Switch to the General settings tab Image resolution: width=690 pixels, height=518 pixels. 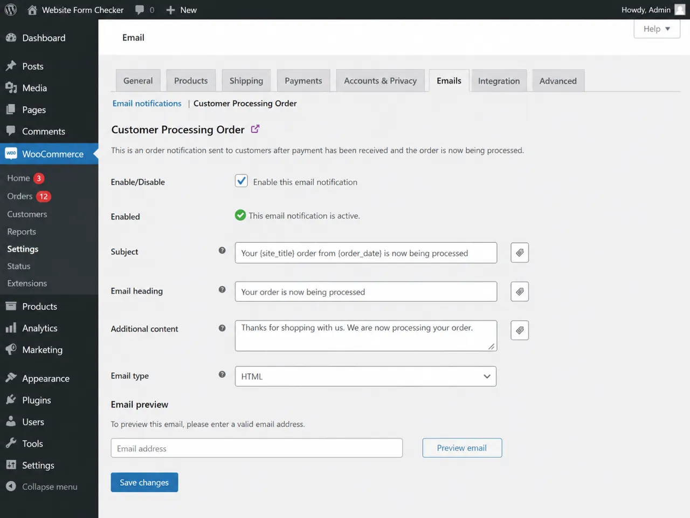coord(138,80)
